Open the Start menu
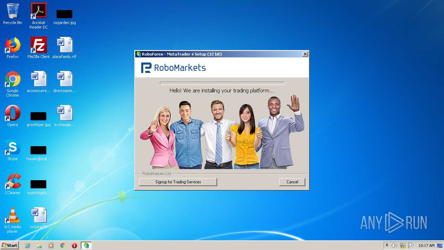Viewport: 444px width, 250px height. pos(10,245)
